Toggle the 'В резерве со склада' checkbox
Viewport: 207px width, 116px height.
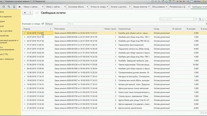pyautogui.click(x=42, y=24)
